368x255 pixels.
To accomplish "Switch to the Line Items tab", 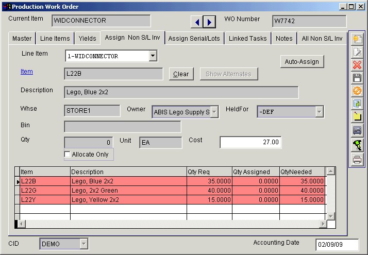I will [55, 39].
